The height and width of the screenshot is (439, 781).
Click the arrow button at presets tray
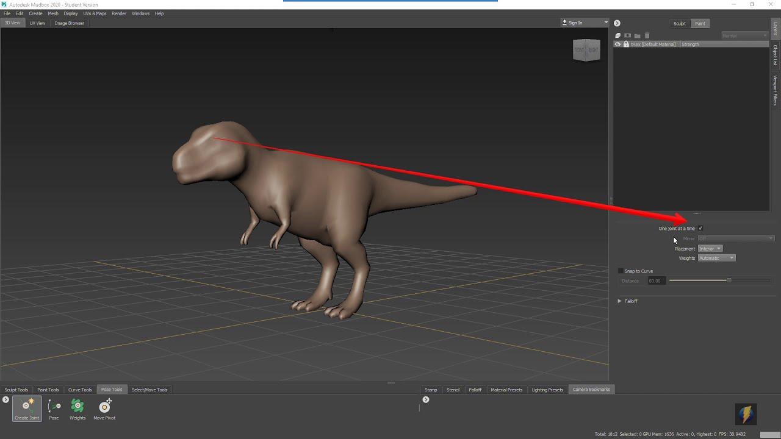[426, 400]
